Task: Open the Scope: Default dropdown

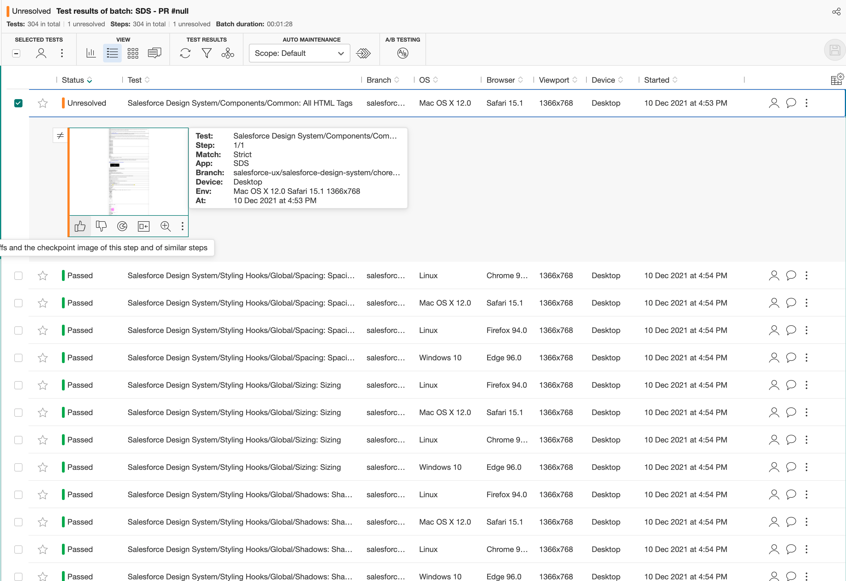Action: coord(299,53)
